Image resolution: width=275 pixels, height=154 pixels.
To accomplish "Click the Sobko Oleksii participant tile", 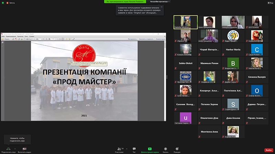I will click(x=186, y=63).
